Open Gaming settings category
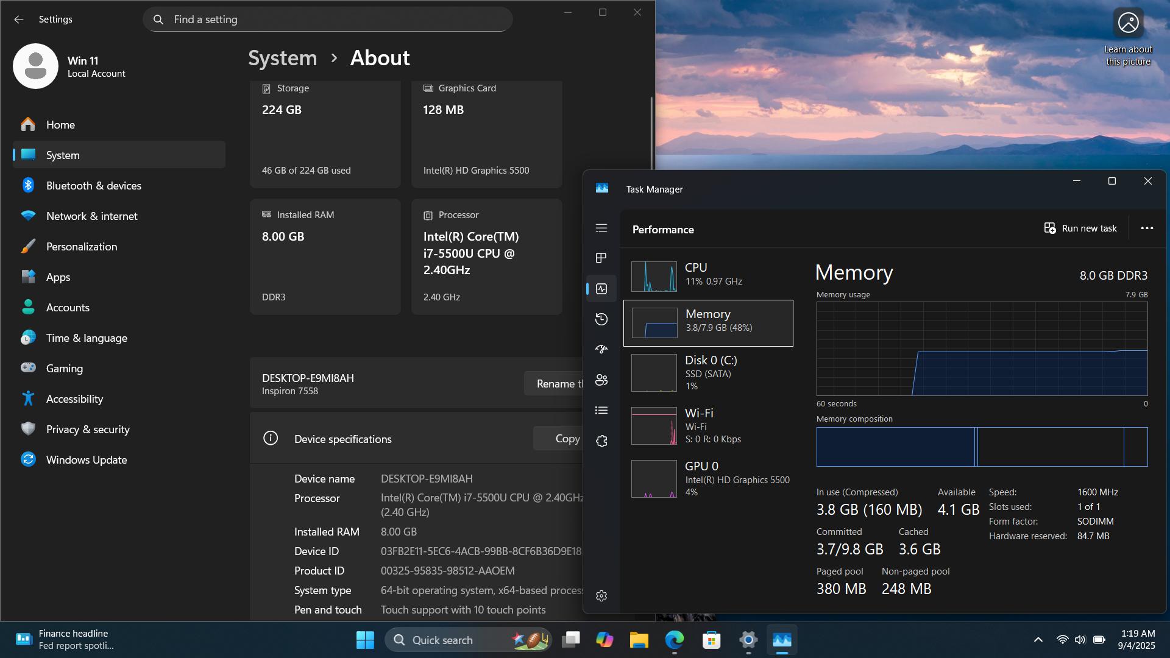1170x658 pixels. (119, 368)
